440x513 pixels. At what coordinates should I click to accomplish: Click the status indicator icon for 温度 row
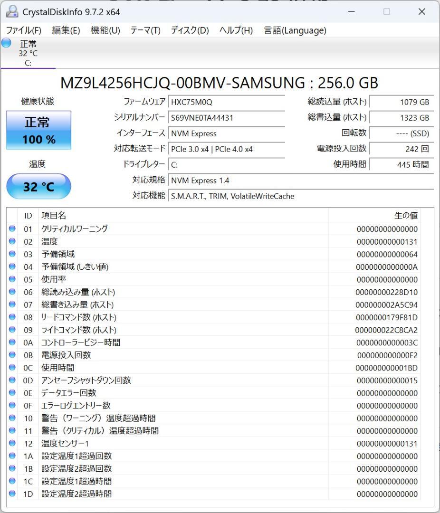pyautogui.click(x=13, y=241)
